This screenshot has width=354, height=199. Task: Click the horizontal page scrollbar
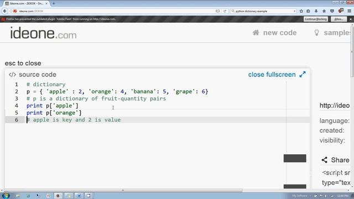tap(123, 190)
